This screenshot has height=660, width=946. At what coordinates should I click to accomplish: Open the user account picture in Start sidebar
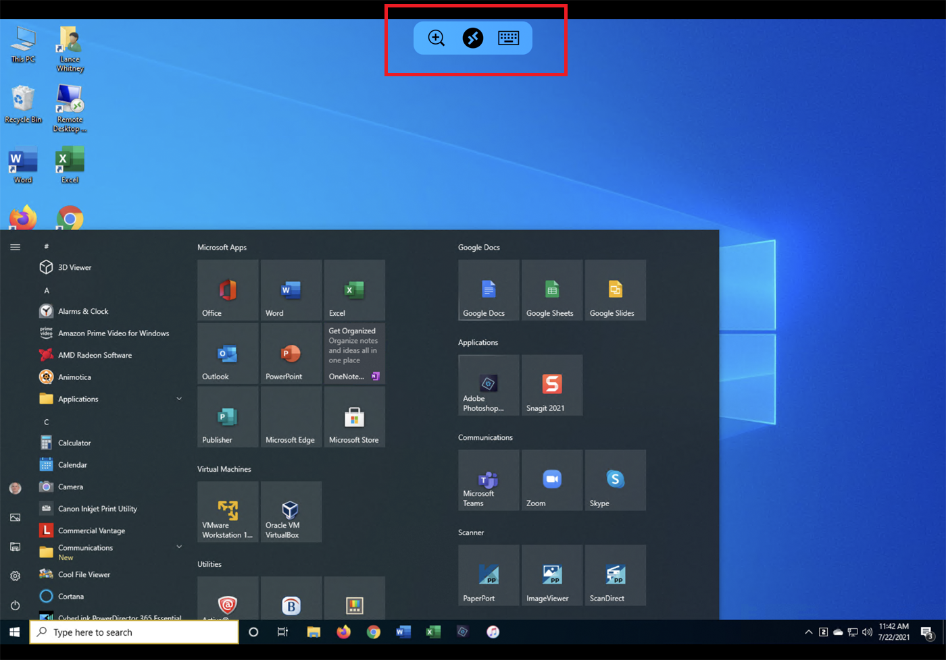(x=15, y=488)
